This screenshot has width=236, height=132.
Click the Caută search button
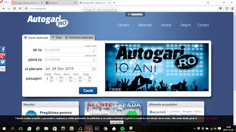pos(88,91)
